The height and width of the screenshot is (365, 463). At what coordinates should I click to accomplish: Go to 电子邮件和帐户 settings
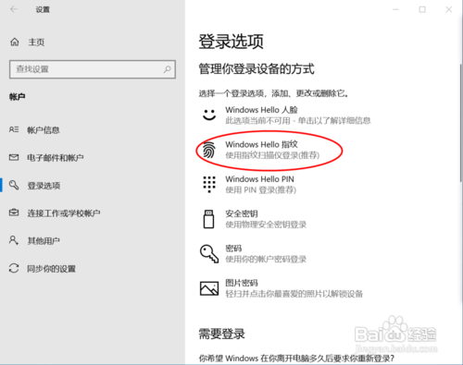(56, 158)
